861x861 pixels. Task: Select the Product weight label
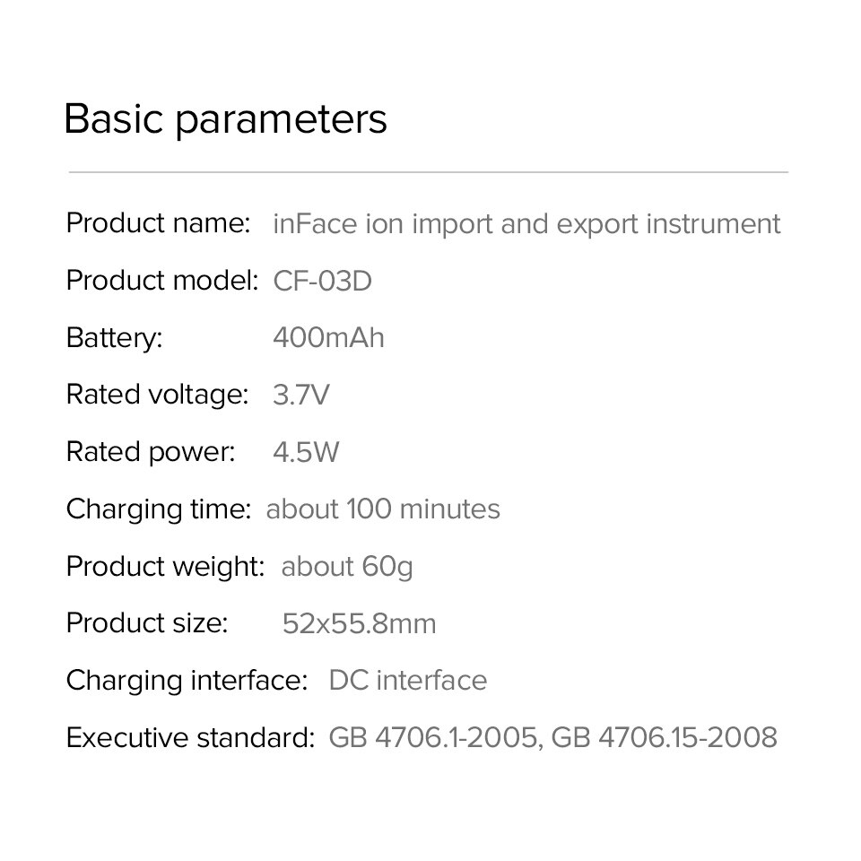(x=165, y=567)
